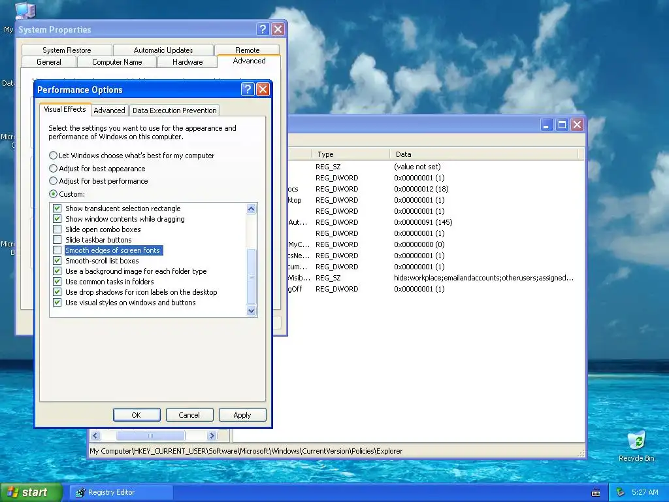Click the registry path in the status bar
This screenshot has width=669, height=502.
pos(246,451)
